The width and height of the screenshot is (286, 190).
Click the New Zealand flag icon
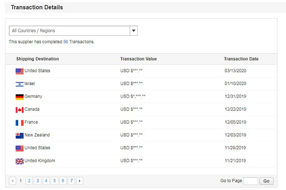(x=19, y=135)
